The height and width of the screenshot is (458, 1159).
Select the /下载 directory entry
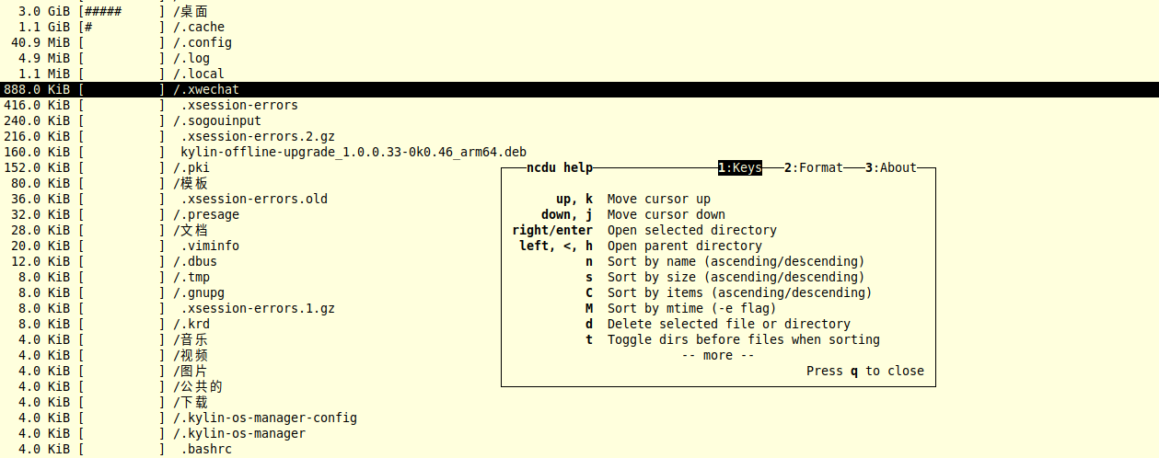(x=191, y=402)
